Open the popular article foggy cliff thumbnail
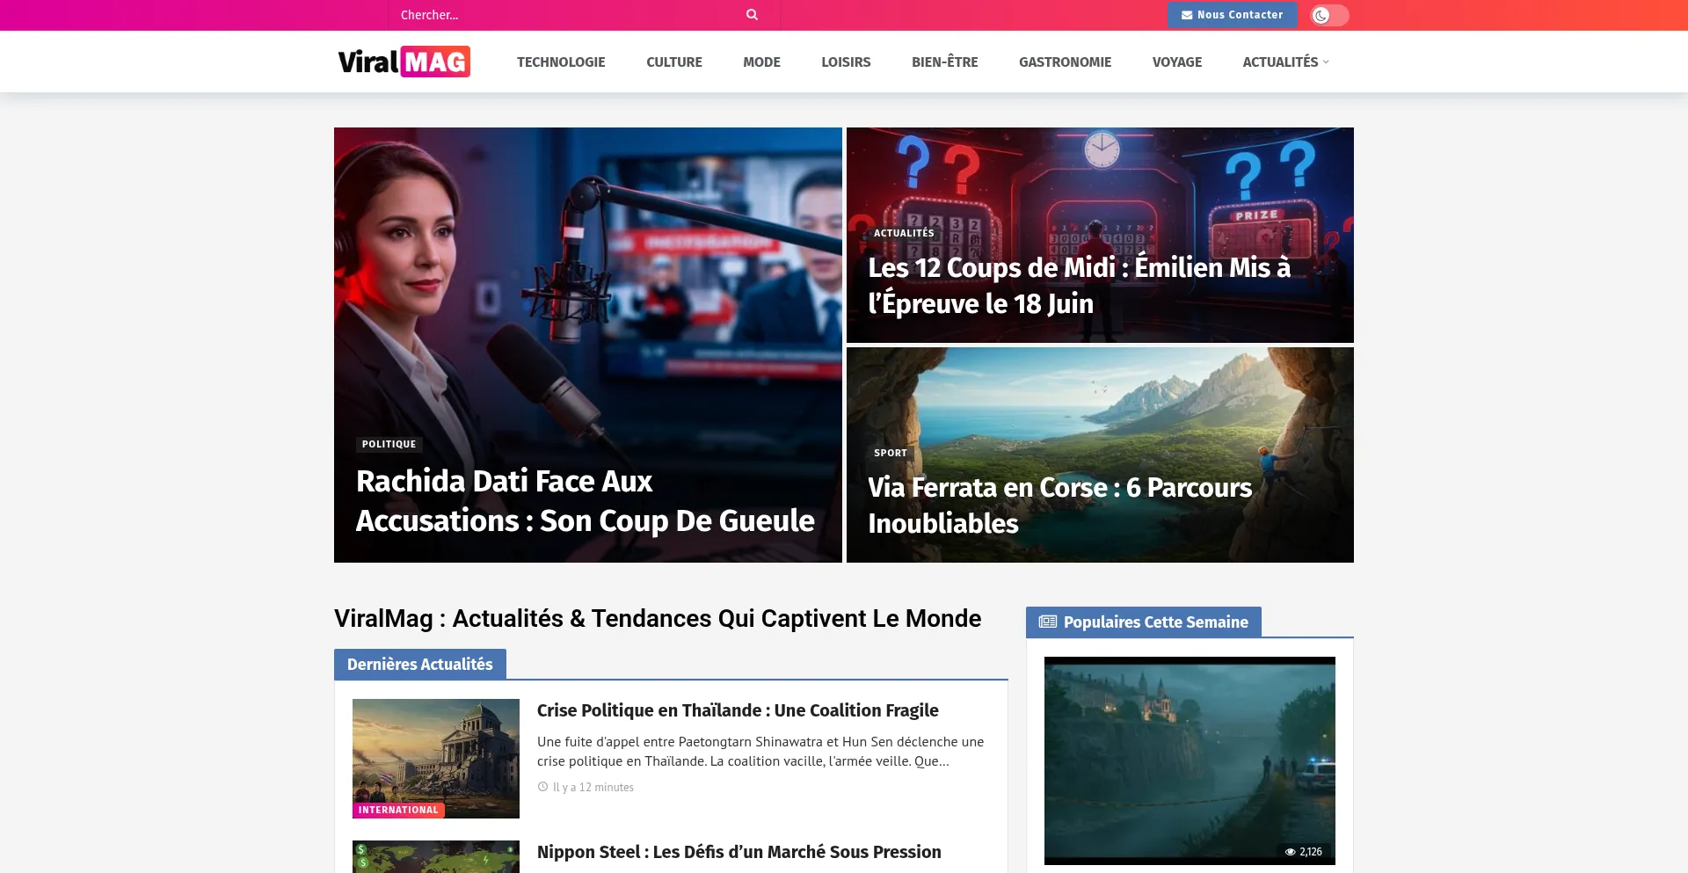 1190,760
